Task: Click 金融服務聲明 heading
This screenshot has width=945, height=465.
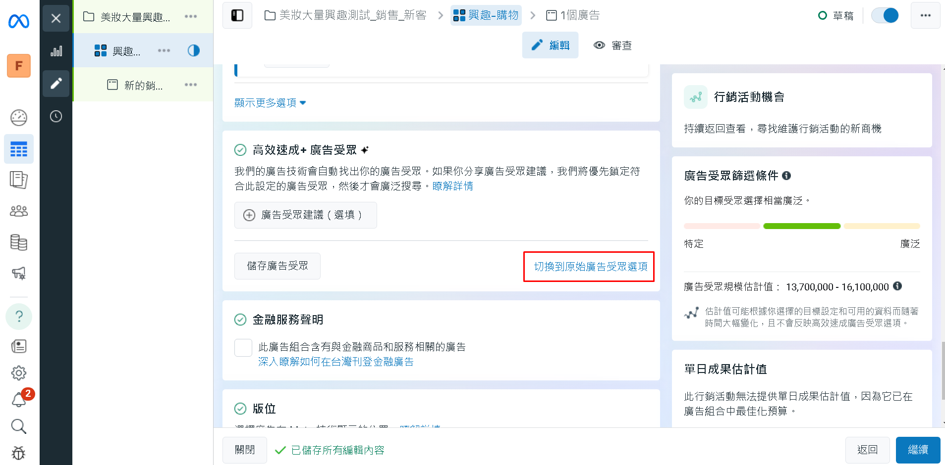Action: pos(288,320)
